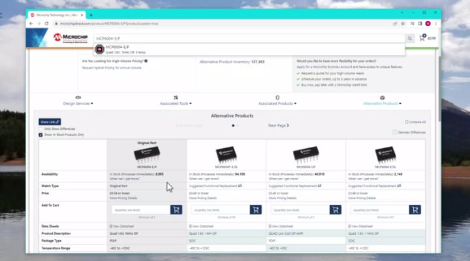Image resolution: width=470 pixels, height=261 pixels.
Task: Enable Only Show Differences checkbox
Action: pyautogui.click(x=40, y=129)
